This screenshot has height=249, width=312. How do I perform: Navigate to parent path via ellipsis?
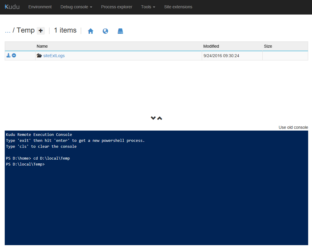8,30
